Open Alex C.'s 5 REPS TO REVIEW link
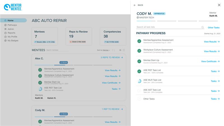 (x=112, y=57)
